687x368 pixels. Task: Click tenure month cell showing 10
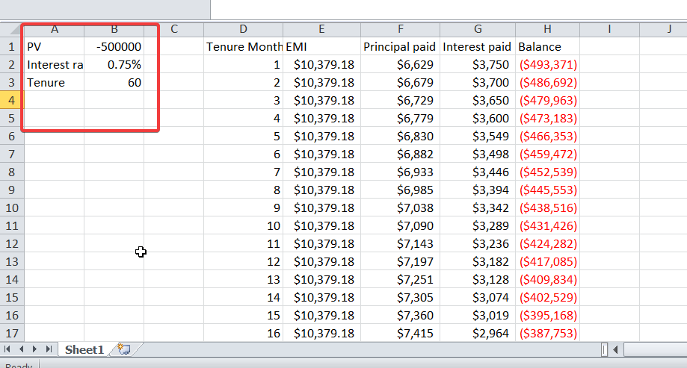tap(243, 225)
